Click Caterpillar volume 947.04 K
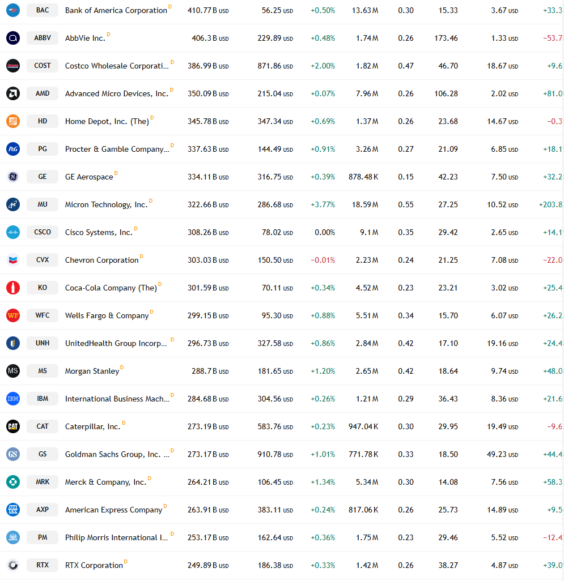 [x=363, y=426]
